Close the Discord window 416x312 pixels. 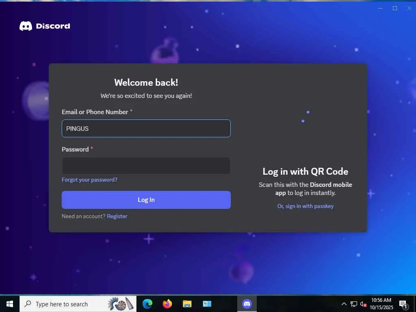pyautogui.click(x=409, y=8)
